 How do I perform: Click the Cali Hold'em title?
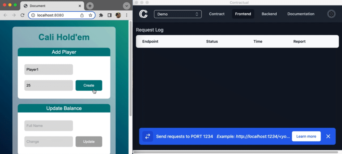pyautogui.click(x=64, y=37)
